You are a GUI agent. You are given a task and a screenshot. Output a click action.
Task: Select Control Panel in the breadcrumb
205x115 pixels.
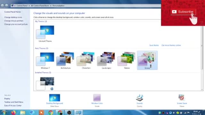coord(22,6)
